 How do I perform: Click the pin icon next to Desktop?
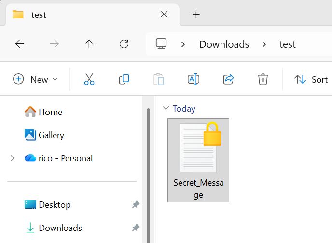pyautogui.click(x=136, y=205)
